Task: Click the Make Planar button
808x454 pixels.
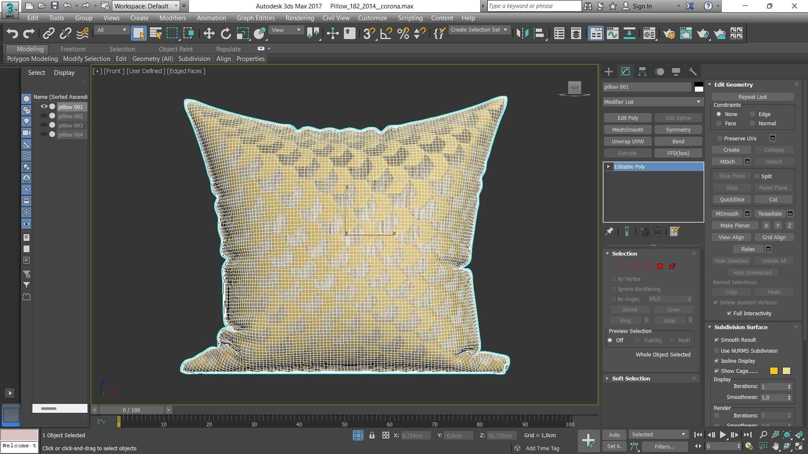Action: tap(735, 226)
